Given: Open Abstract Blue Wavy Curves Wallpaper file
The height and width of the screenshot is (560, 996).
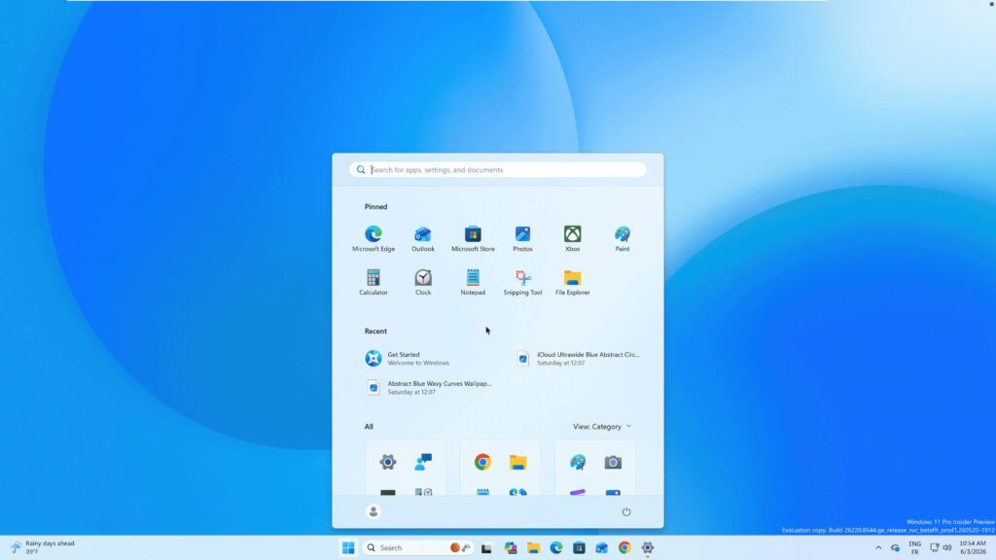Looking at the screenshot, I should click(x=429, y=387).
